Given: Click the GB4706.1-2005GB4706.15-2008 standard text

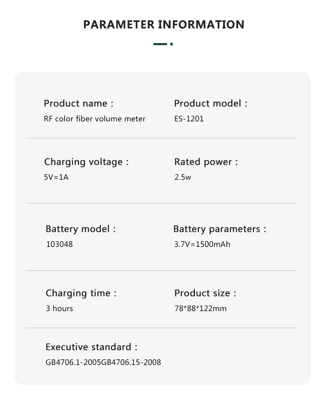Looking at the screenshot, I should click(x=103, y=362).
